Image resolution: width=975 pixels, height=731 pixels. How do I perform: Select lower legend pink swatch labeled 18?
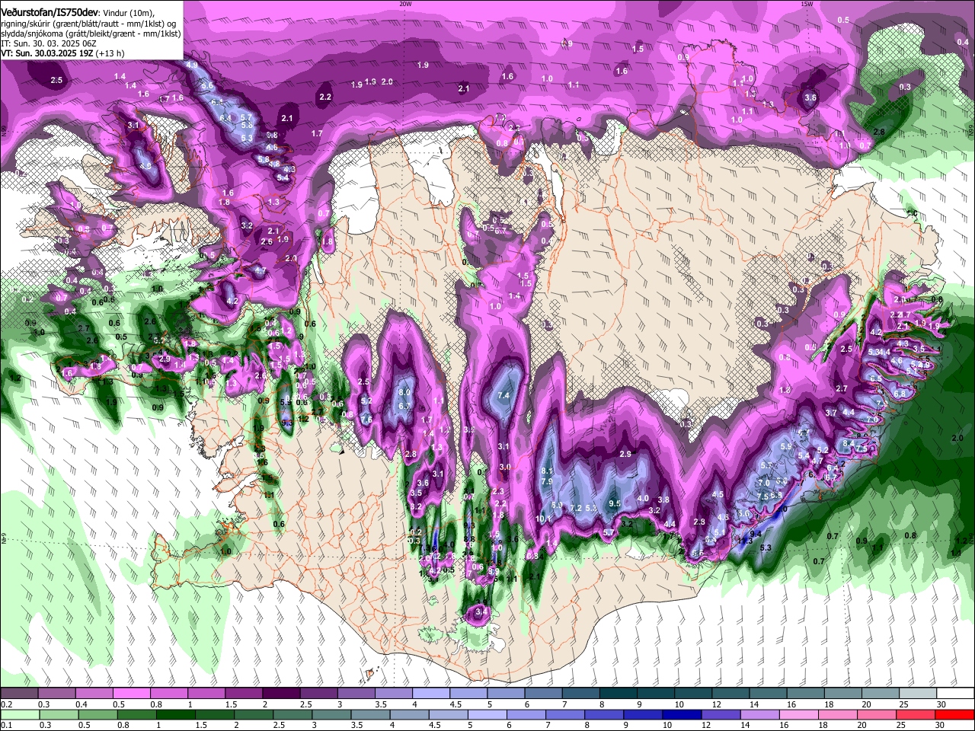point(838,714)
